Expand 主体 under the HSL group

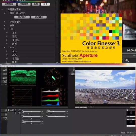pyautogui.click(x=7, y=33)
